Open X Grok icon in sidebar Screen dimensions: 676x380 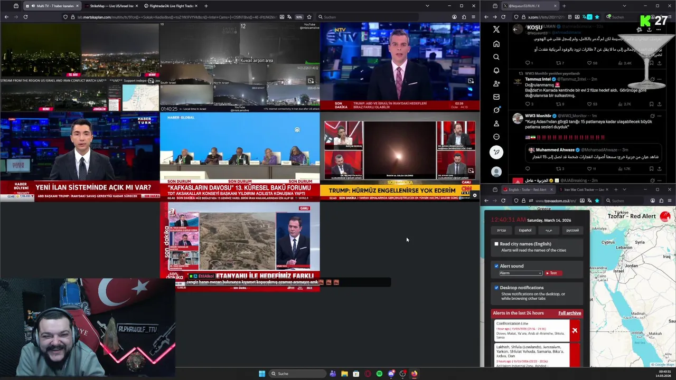point(496,110)
